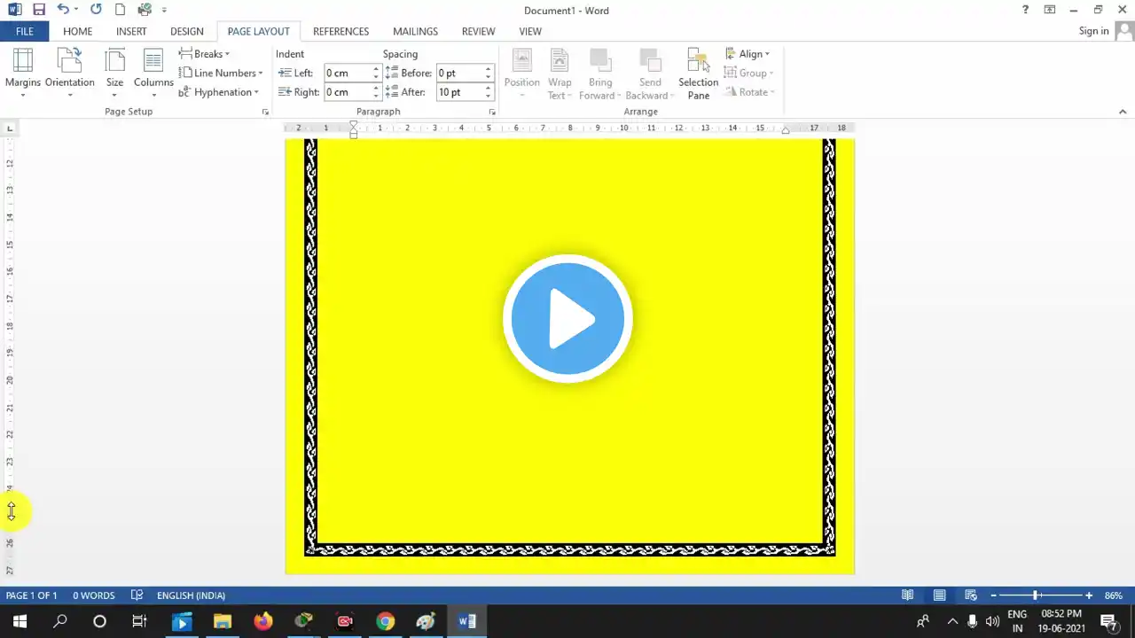
Task: Open the Chrome icon in taskbar
Action: pos(385,621)
